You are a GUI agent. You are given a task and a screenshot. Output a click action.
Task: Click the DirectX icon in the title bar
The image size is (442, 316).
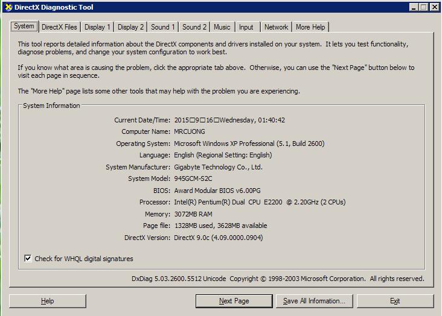(8, 7)
